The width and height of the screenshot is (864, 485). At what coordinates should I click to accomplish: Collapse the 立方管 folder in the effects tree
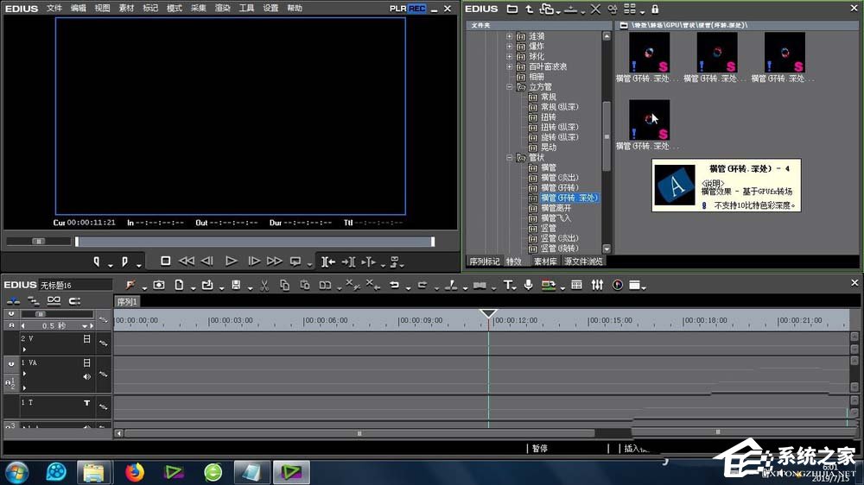(x=510, y=87)
